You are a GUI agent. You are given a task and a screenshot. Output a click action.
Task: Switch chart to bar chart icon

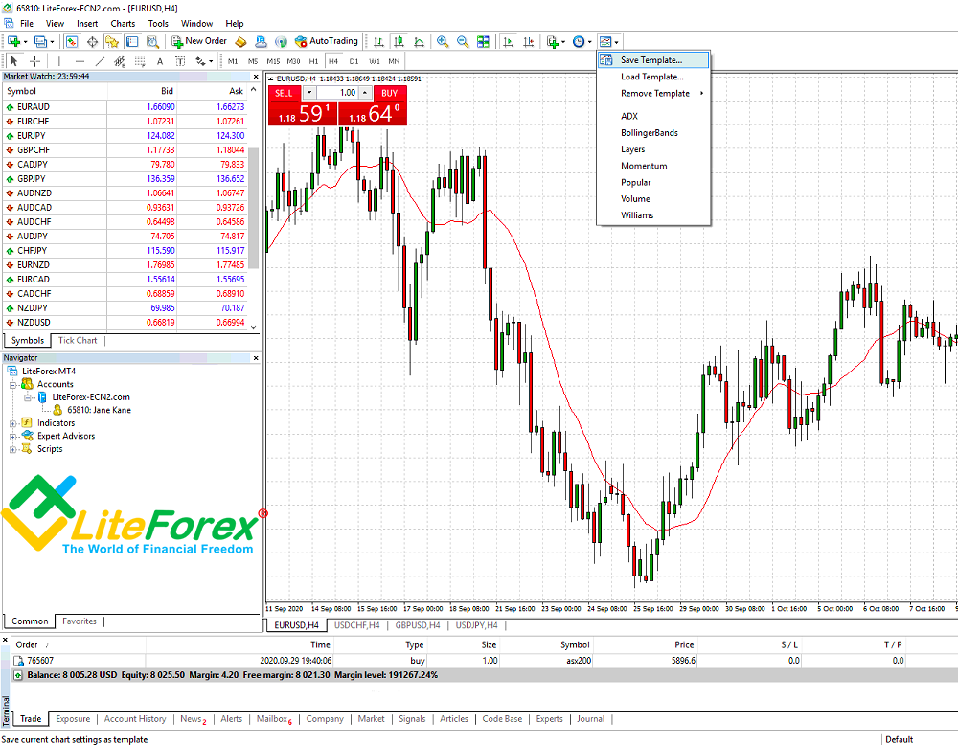coord(378,41)
